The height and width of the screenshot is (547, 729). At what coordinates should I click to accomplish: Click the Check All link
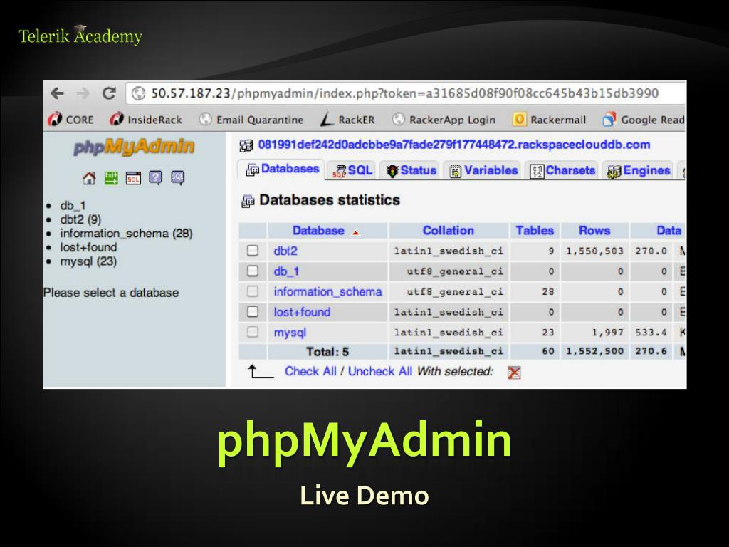pyautogui.click(x=310, y=371)
